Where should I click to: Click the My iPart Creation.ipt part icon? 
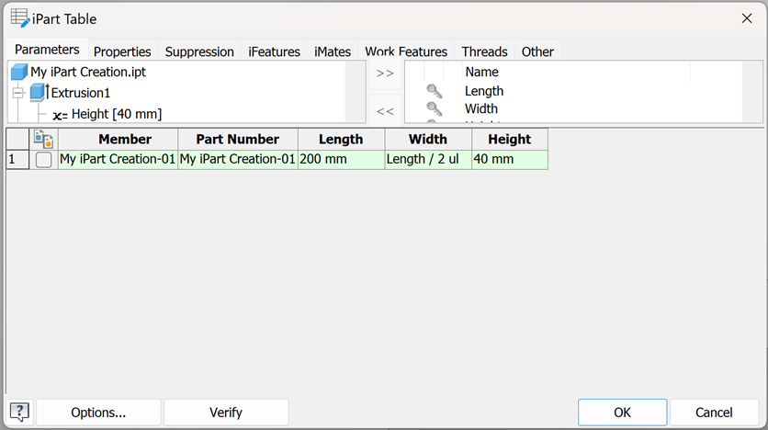point(19,72)
